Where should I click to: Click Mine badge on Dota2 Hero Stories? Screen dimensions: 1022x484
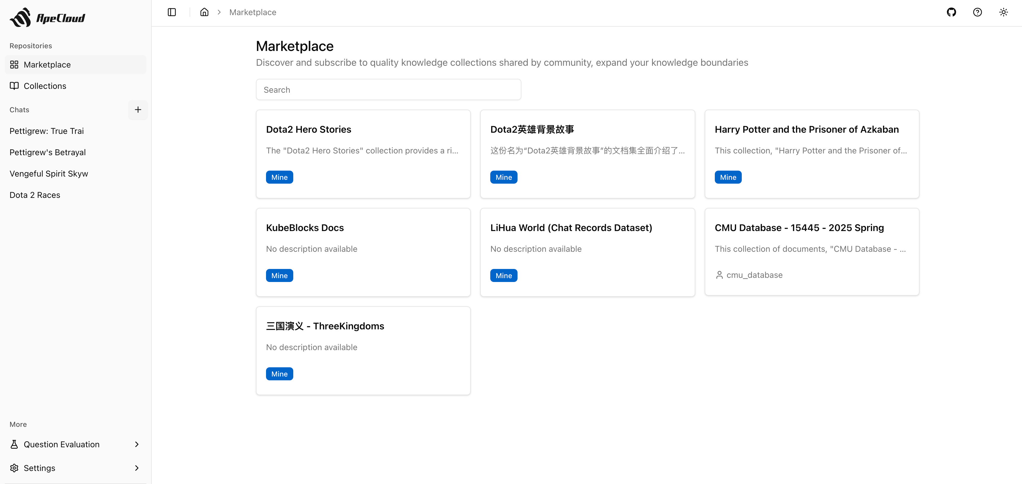point(279,177)
